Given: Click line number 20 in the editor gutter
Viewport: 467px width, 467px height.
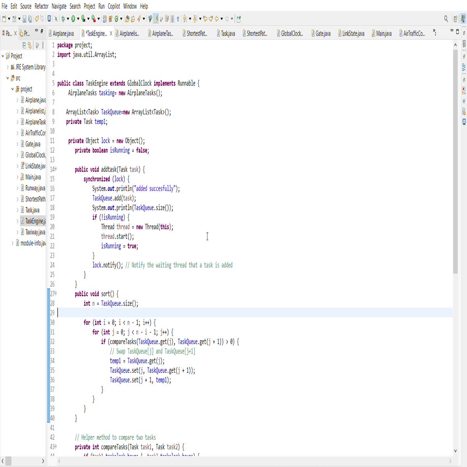Looking at the screenshot, I should [52, 227].
